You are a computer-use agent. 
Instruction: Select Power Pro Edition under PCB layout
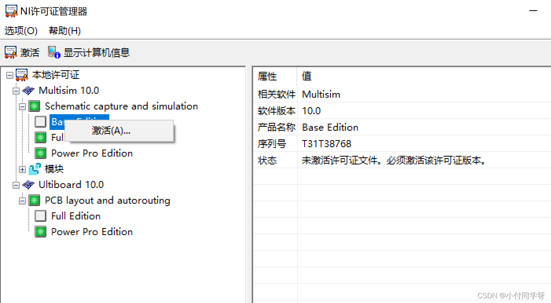[92, 232]
